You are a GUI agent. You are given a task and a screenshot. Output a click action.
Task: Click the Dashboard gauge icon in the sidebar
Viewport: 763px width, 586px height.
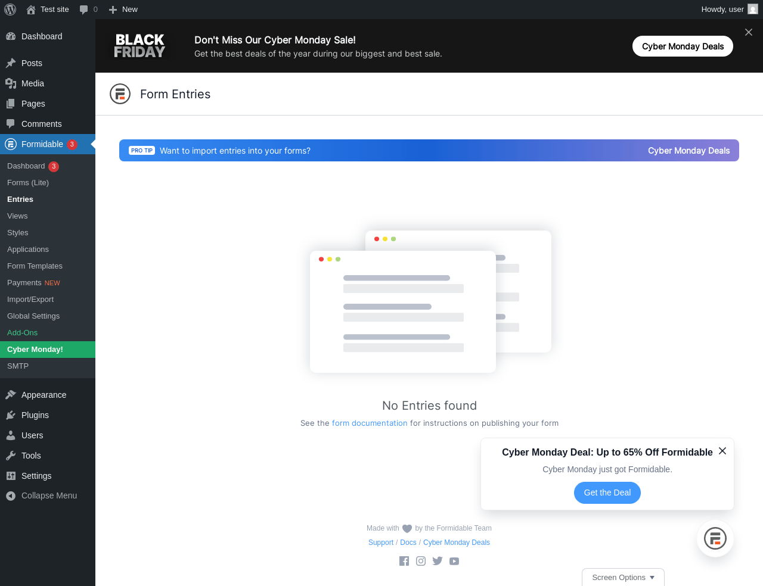click(x=11, y=36)
